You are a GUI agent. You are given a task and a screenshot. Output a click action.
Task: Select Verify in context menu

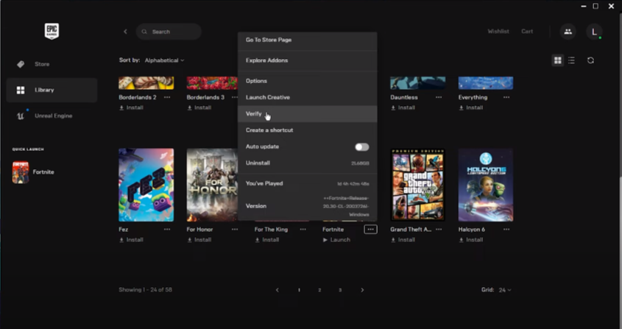pos(308,114)
